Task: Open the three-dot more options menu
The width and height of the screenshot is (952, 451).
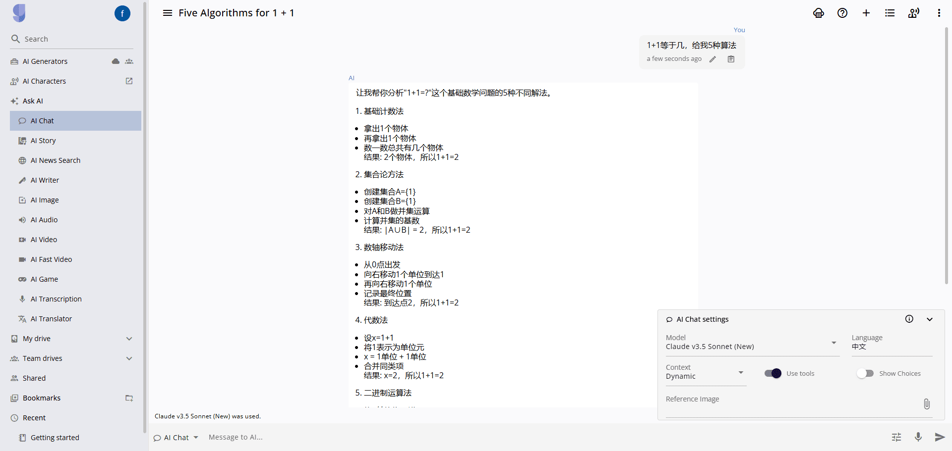Action: [x=939, y=13]
